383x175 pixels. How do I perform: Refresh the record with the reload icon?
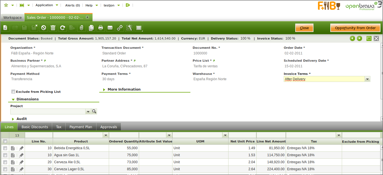pos(63,28)
